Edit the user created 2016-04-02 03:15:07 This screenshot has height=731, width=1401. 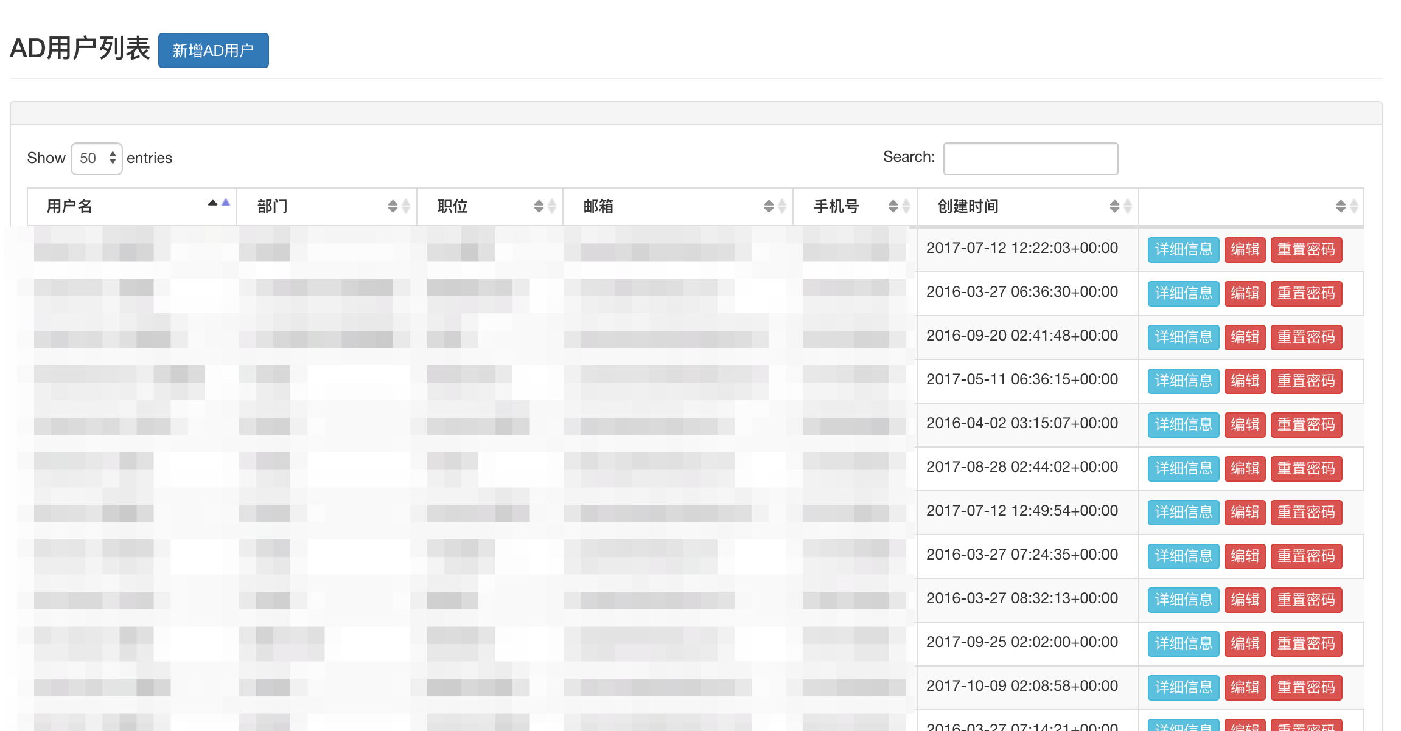tap(1245, 425)
